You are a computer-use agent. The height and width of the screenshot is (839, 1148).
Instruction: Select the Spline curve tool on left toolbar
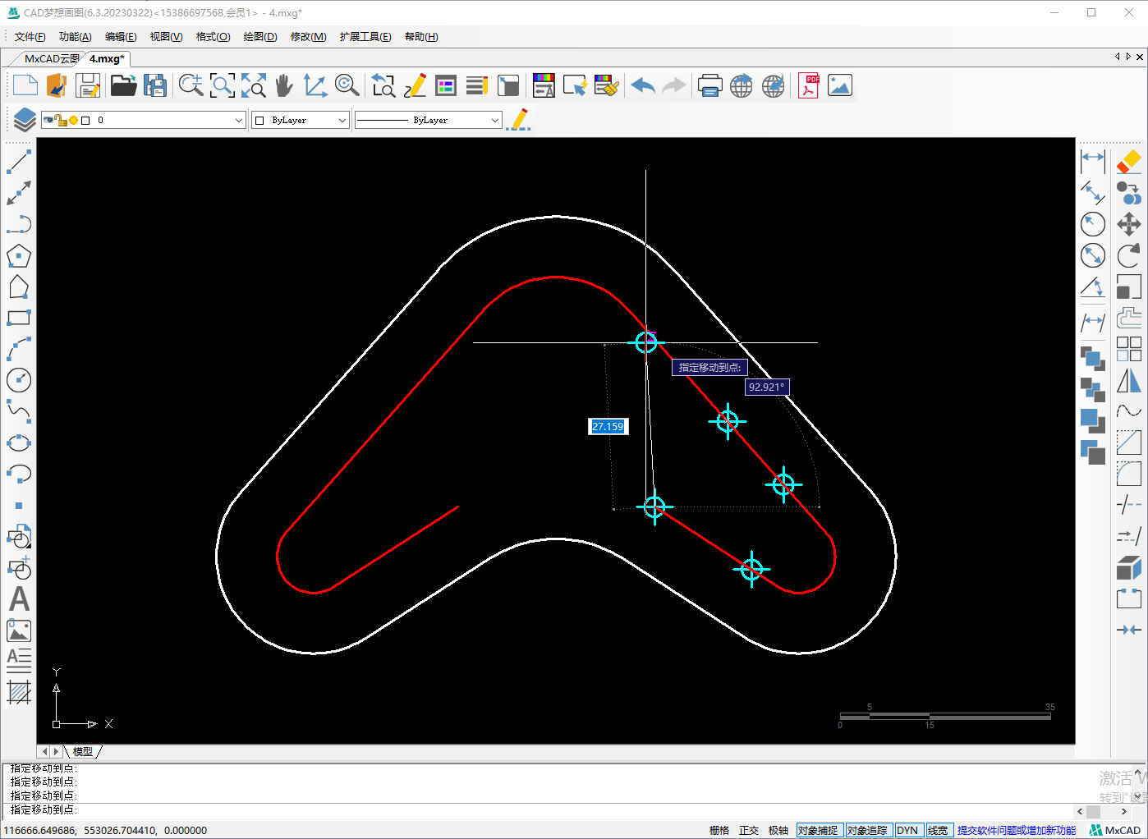(x=19, y=411)
